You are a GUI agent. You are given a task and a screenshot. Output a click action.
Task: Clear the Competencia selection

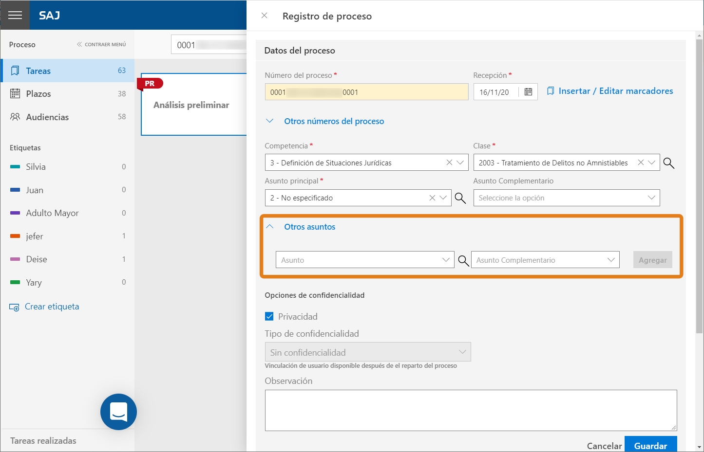[x=449, y=163]
